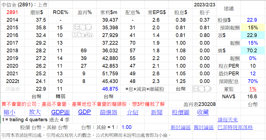This screenshot has height=140, width=266.
Task: Open the 縮小 link
Action: [x=9, y=112]
